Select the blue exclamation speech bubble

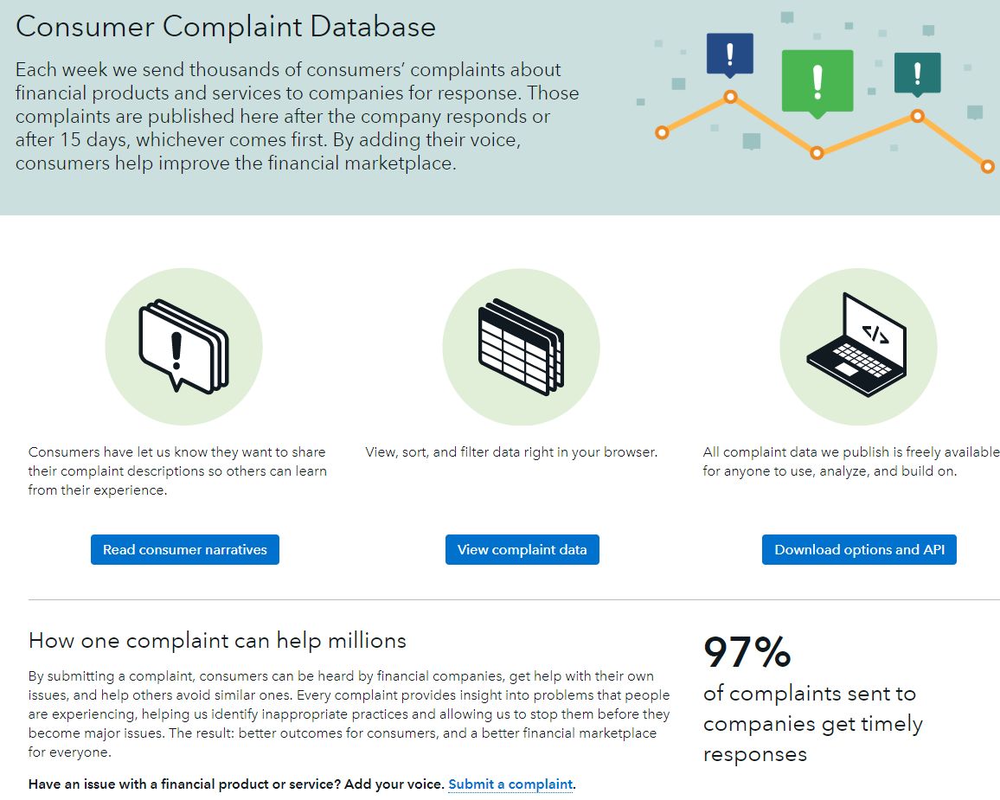pyautogui.click(x=730, y=54)
